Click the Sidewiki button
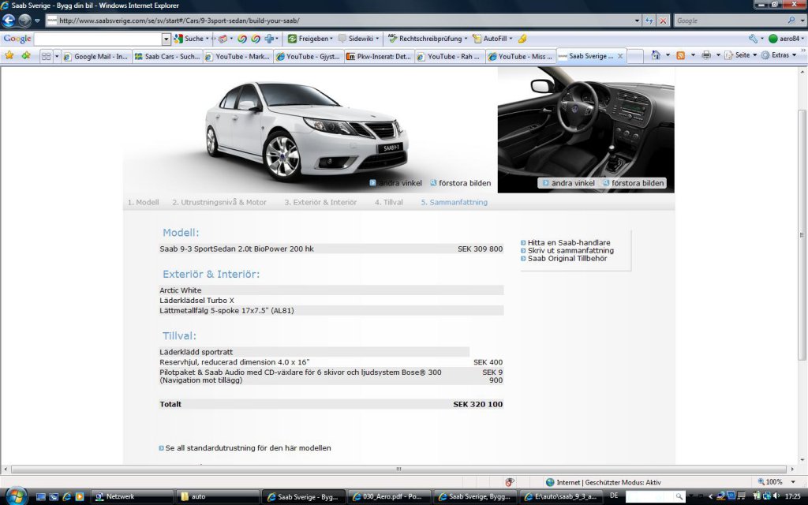The image size is (808, 505). 358,39
